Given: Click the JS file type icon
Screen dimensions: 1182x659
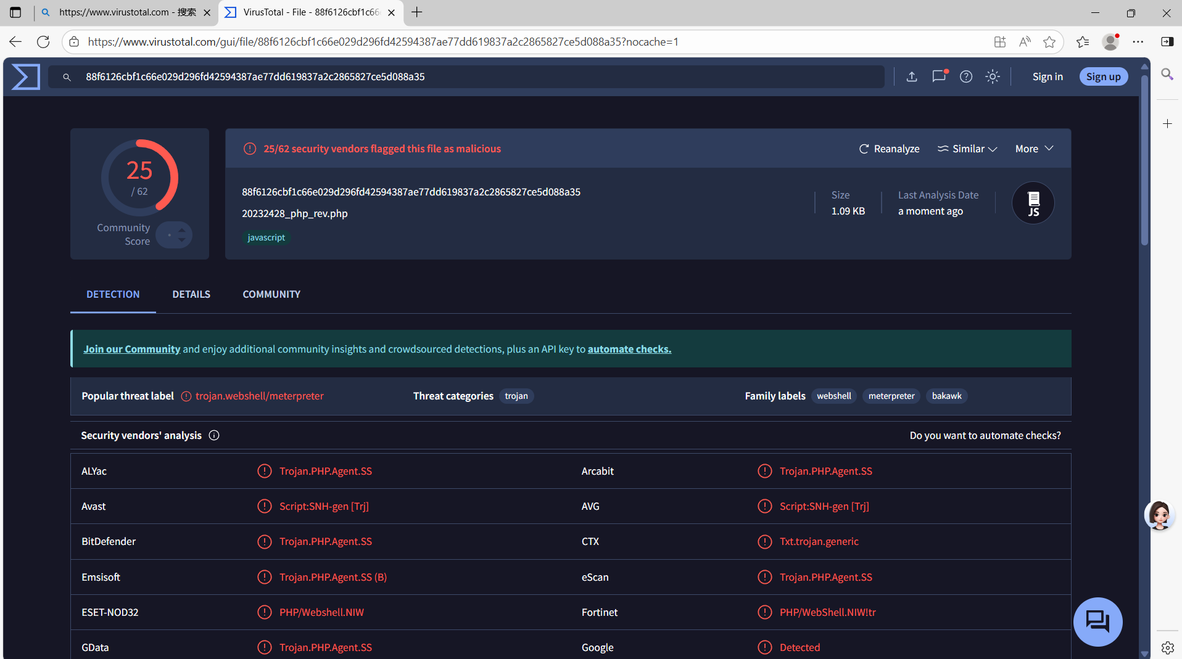Looking at the screenshot, I should point(1033,203).
